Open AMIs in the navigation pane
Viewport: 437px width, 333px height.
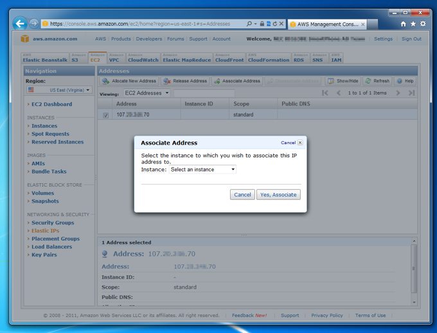38,164
